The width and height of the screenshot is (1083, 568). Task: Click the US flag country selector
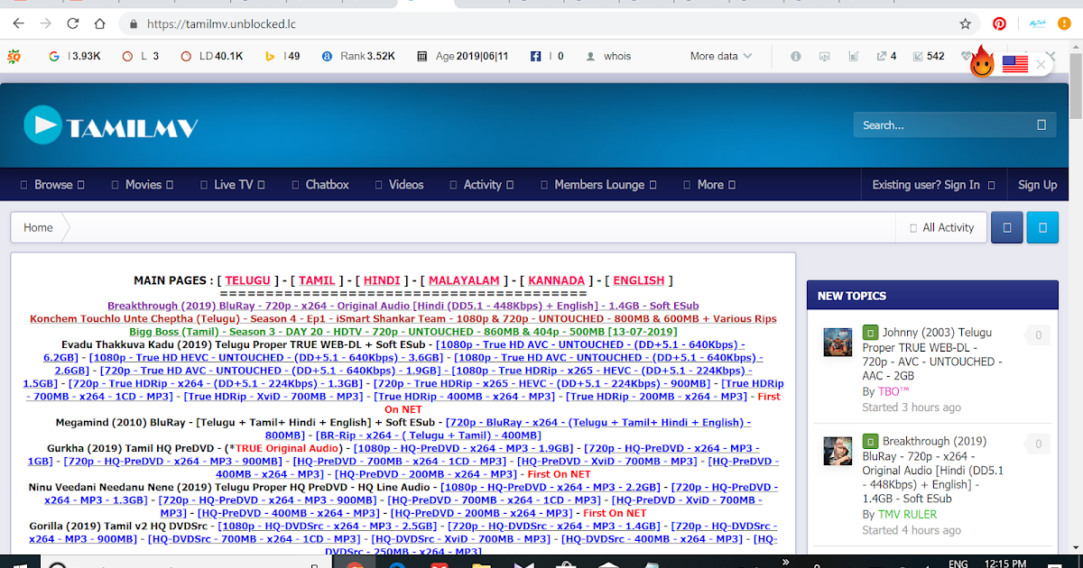coord(1015,64)
